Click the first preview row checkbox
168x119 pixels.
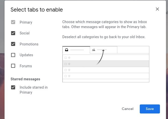pyautogui.click(x=66, y=58)
